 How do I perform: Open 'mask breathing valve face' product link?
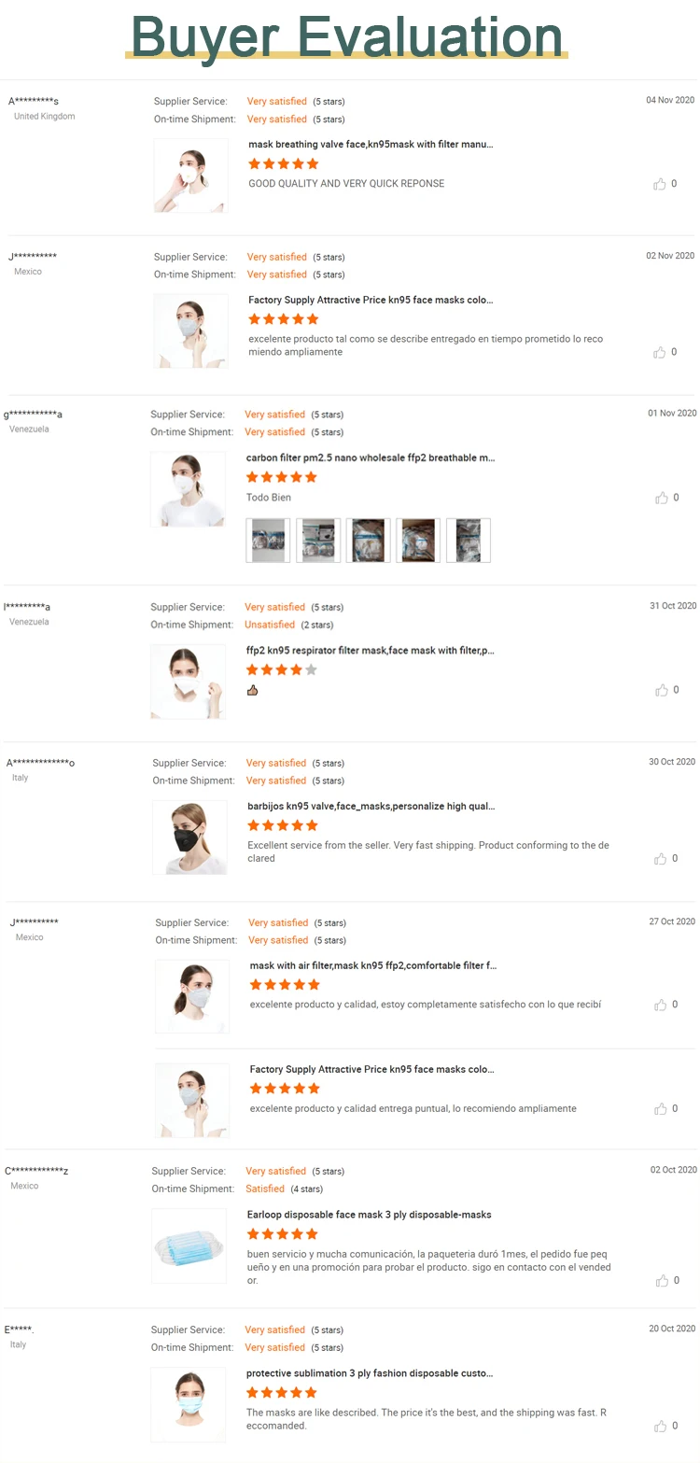point(371,145)
